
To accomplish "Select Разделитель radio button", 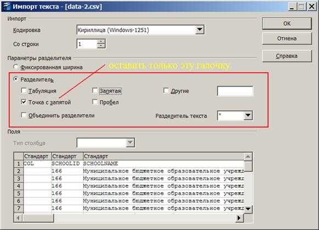I will pos(16,79).
